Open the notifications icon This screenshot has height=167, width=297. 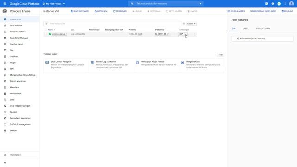pyautogui.click(x=279, y=4)
